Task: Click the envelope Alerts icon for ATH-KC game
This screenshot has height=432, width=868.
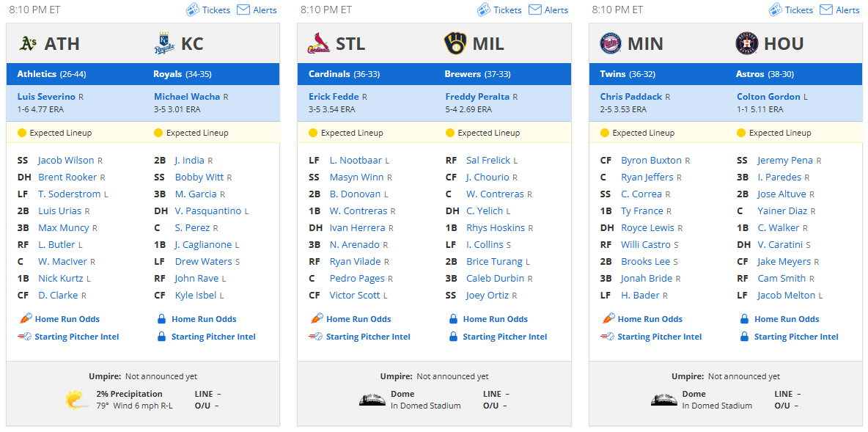Action: point(243,10)
